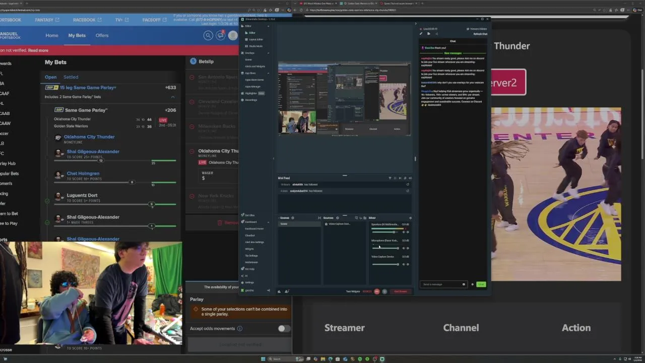
Task: Click the End Stream button
Action: [401, 291]
